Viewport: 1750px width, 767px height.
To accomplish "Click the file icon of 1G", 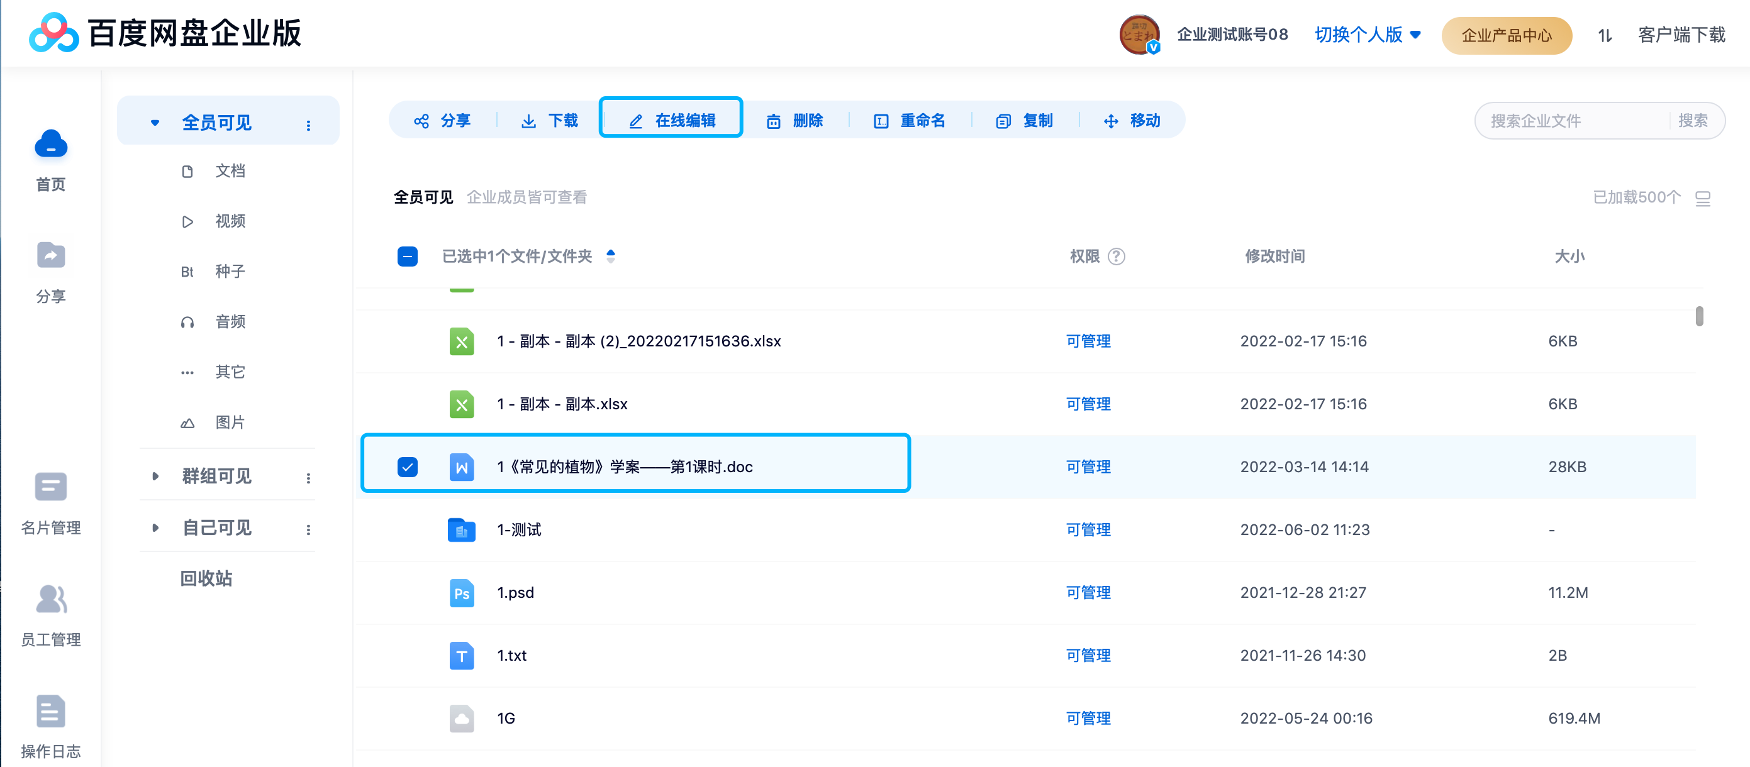I will pyautogui.click(x=461, y=719).
